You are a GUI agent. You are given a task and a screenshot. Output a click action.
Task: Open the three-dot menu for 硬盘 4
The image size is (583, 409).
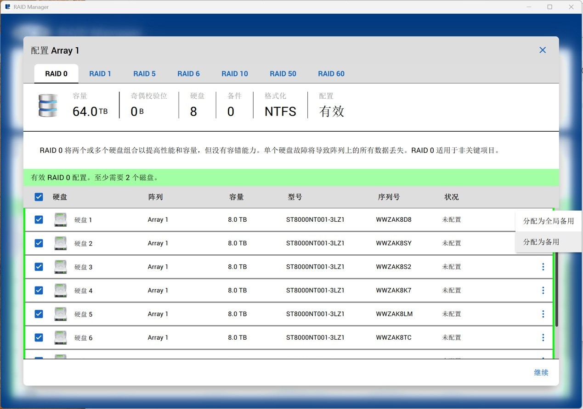(543, 290)
